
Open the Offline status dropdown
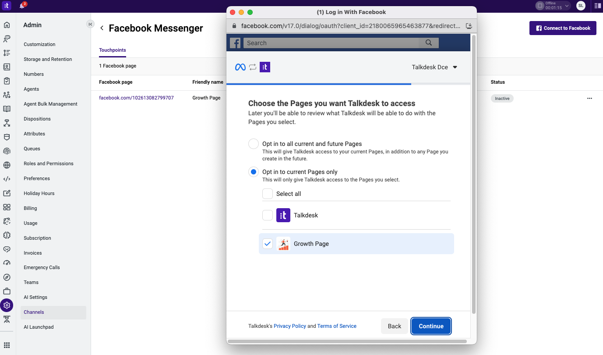point(554,6)
